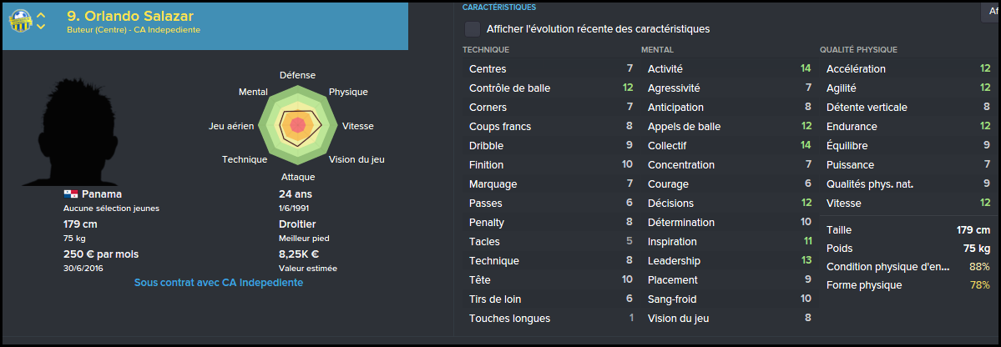The width and height of the screenshot is (1001, 347).
Task: Click the Valeur estimée 8,25K € value
Action: (299, 254)
